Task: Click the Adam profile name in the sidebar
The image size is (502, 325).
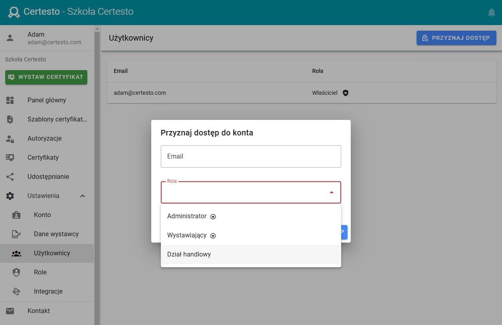Action: coord(36,35)
